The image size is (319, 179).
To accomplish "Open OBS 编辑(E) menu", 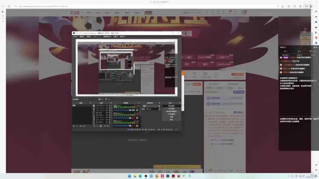I will point(82,37).
